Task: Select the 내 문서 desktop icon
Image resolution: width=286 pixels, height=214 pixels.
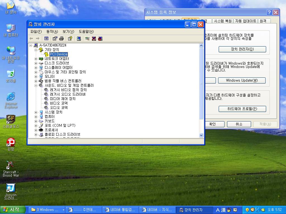Action: [11, 8]
